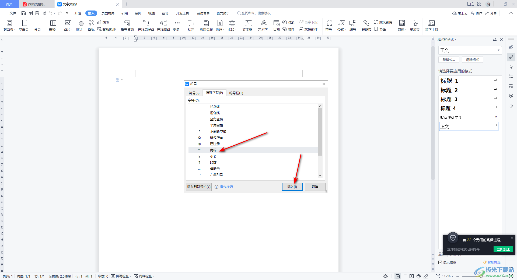Screen dimensions: 517x280
Task: Pin the Styles and Formatting panel
Action: 495,40
